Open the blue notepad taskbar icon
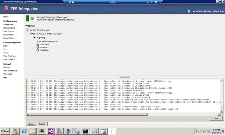This screenshot has width=225, height=135. (x=94, y=131)
